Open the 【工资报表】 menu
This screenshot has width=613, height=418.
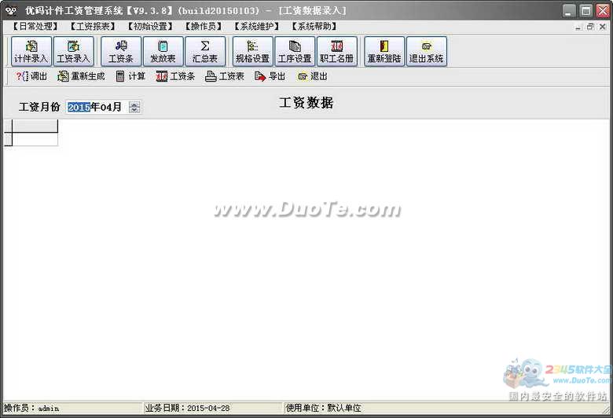[x=91, y=27]
